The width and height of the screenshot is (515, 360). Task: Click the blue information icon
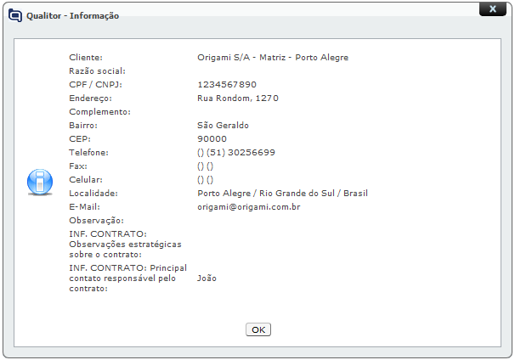pos(40,182)
